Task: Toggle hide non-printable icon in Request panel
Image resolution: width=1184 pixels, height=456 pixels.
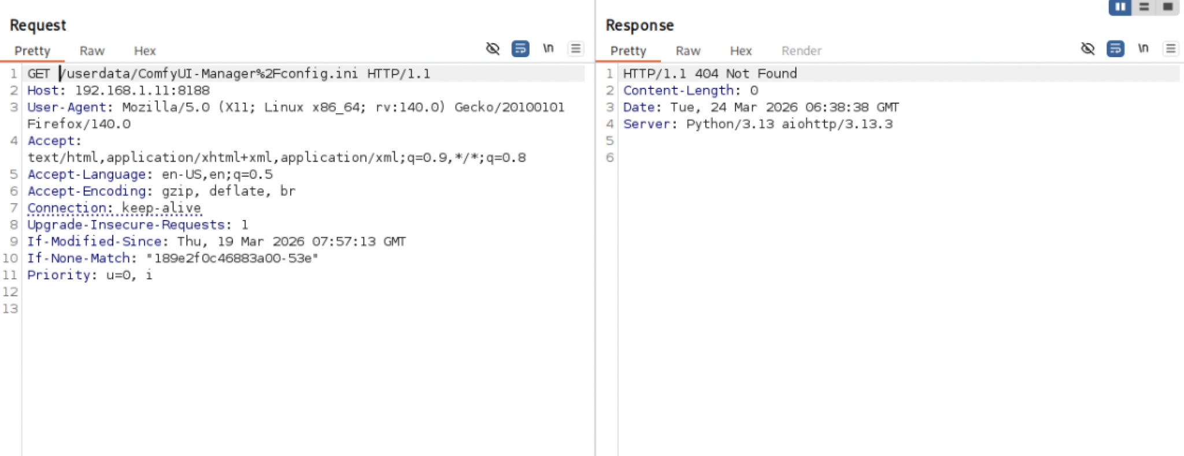Action: point(493,48)
